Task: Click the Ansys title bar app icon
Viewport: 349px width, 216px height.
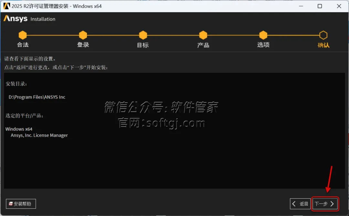Action: click(7, 6)
